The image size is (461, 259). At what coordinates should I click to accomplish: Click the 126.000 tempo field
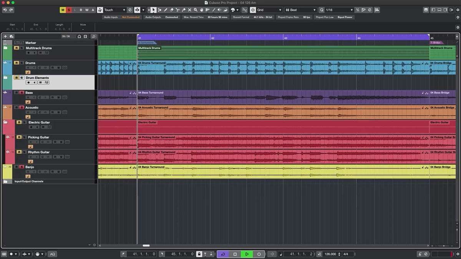[x=330, y=254]
